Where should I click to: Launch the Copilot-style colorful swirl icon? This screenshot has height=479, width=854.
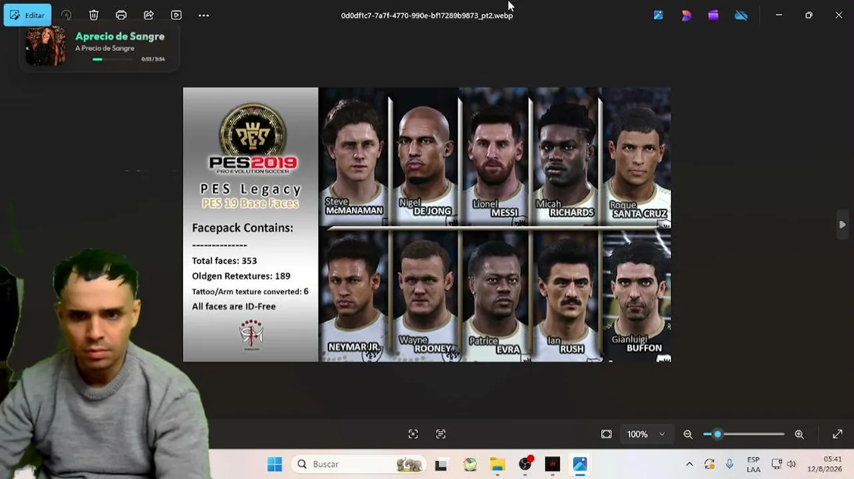(x=686, y=15)
